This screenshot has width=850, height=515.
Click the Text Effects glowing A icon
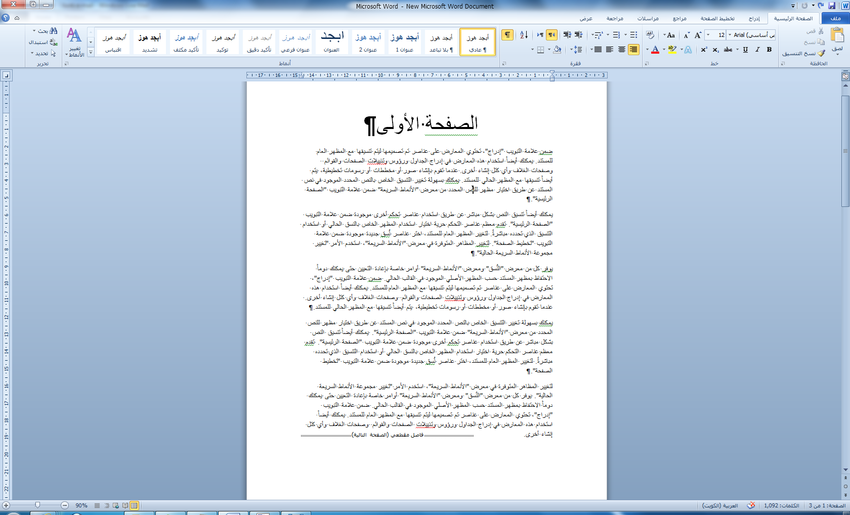[688, 50]
